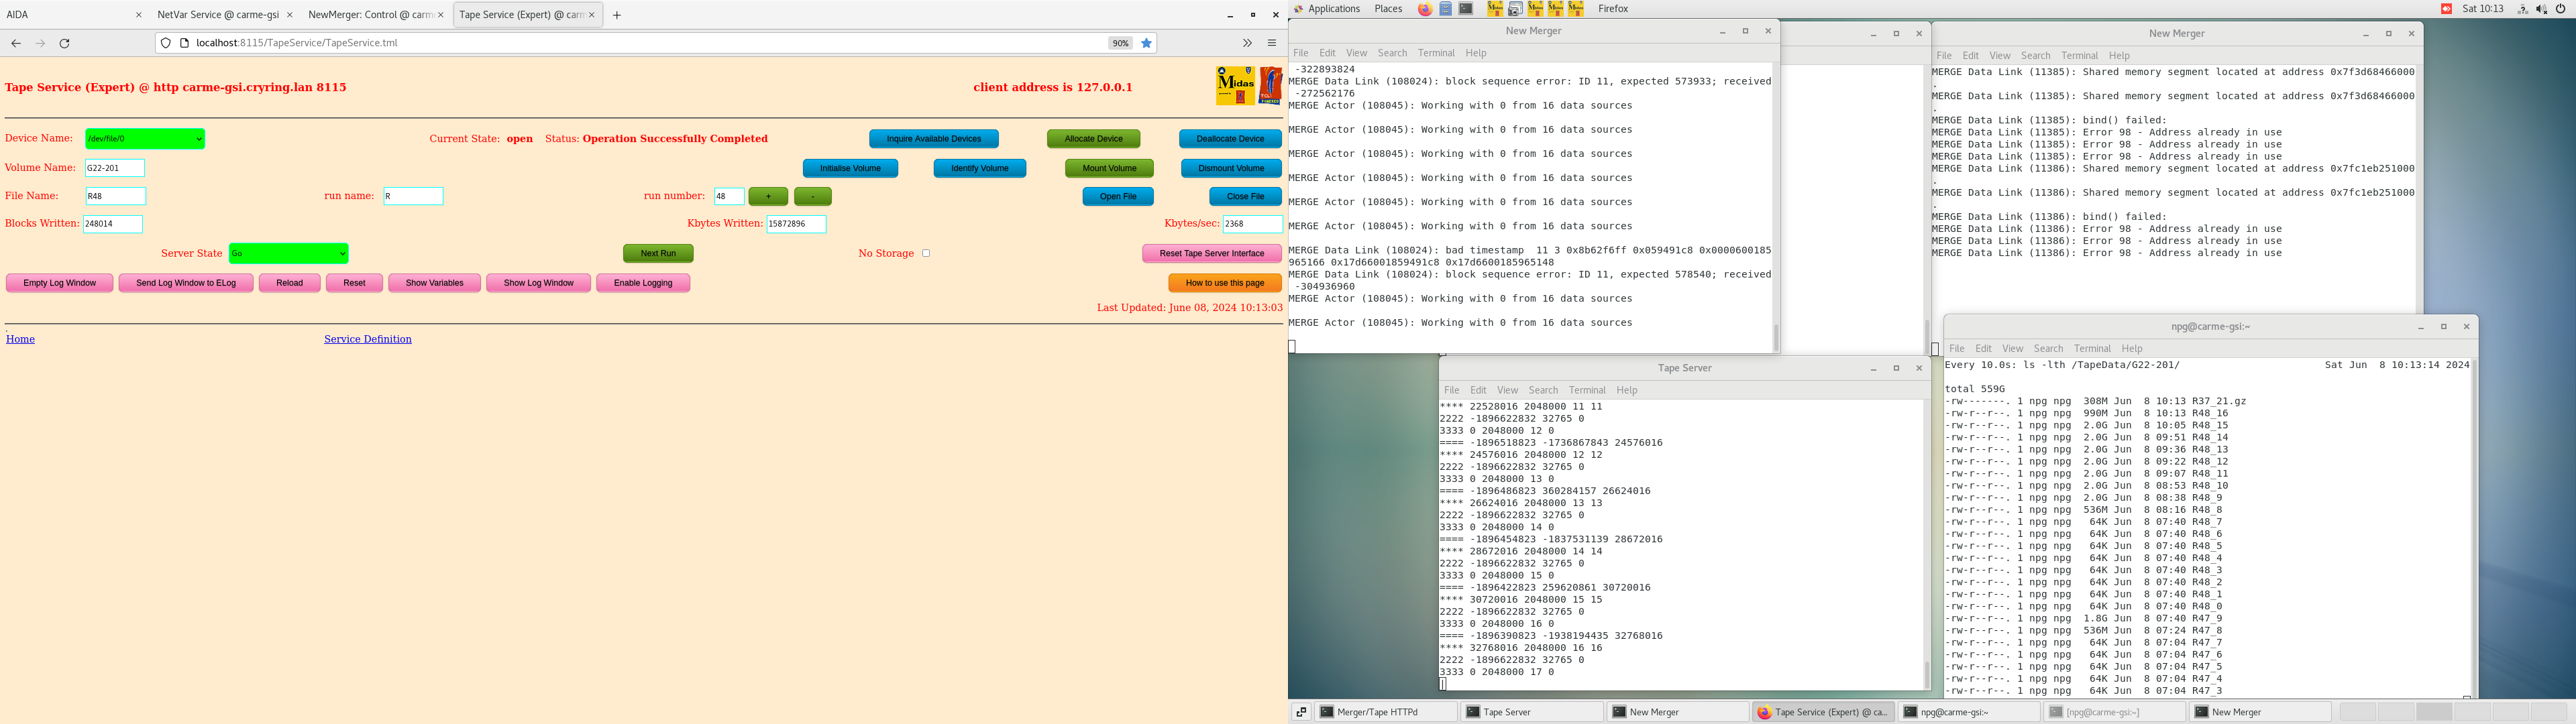
Task: Click Send Log Window to ELog button
Action: click(x=186, y=283)
